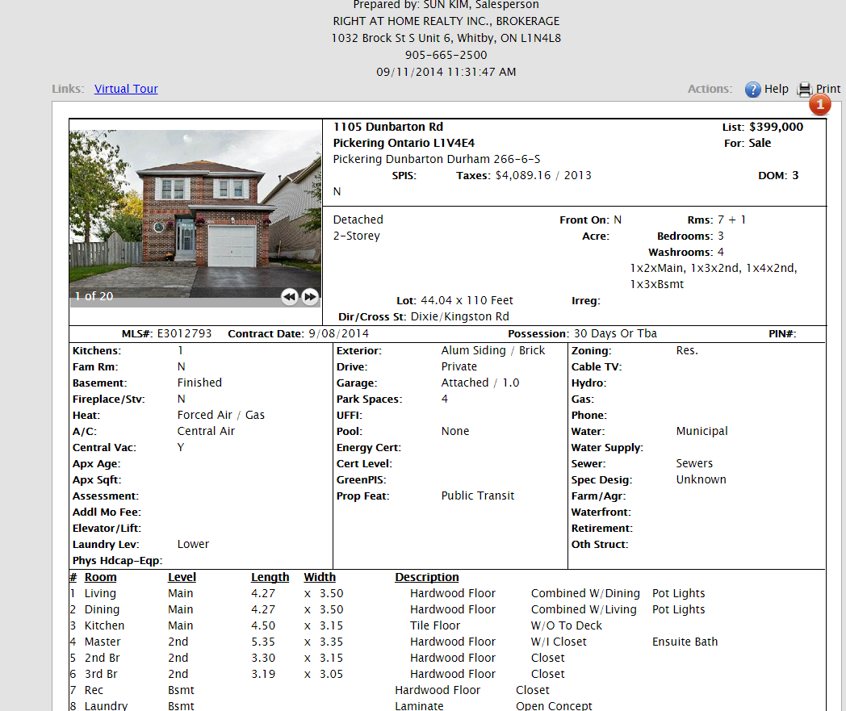Screen dimensions: 846x711
Task: Click the Width column header
Action: click(x=320, y=577)
